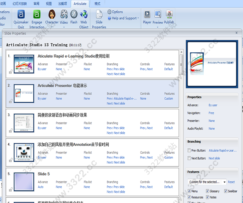The height and width of the screenshot is (203, 243).
Task: Toggle the Resources feature checkbox
Action: [189, 197]
